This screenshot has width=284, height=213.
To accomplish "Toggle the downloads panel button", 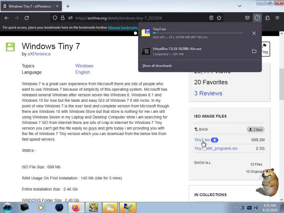I will click(x=257, y=18).
